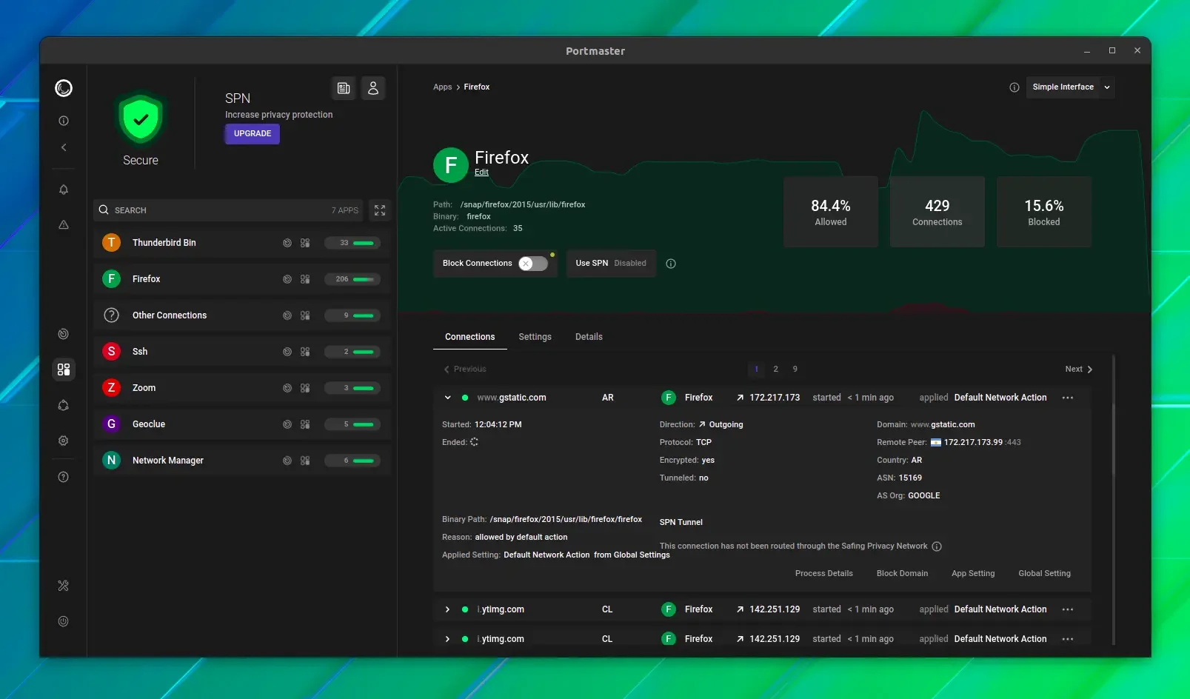
Task: Click the app SEARCH field
Action: coord(230,210)
